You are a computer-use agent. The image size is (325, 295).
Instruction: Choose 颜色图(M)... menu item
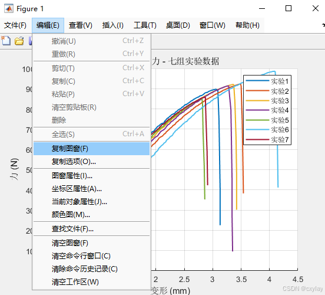pyautogui.click(x=91, y=214)
